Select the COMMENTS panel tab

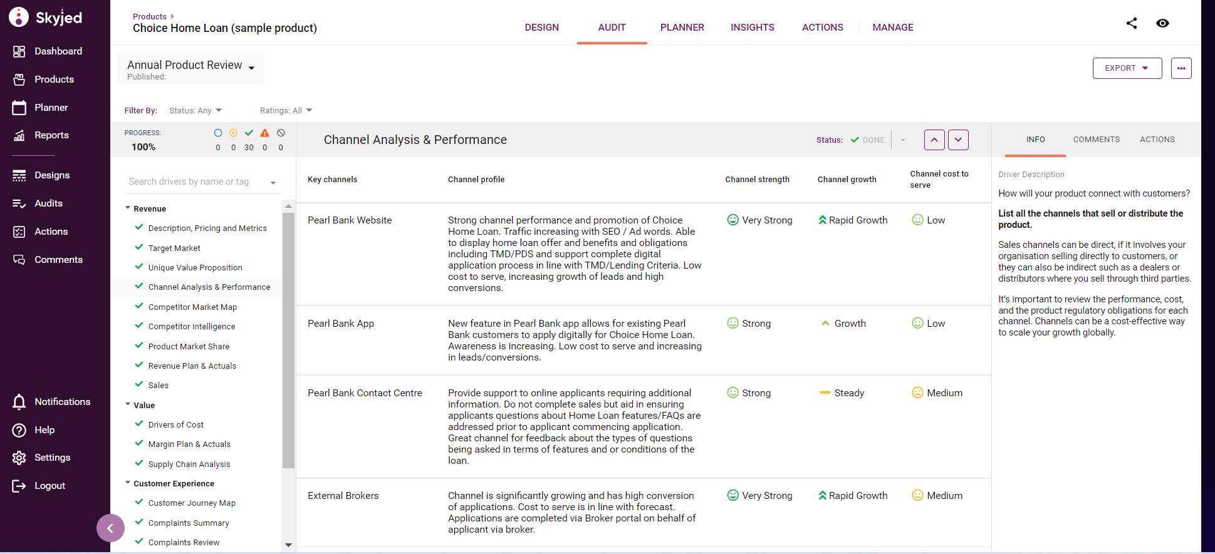(1096, 140)
